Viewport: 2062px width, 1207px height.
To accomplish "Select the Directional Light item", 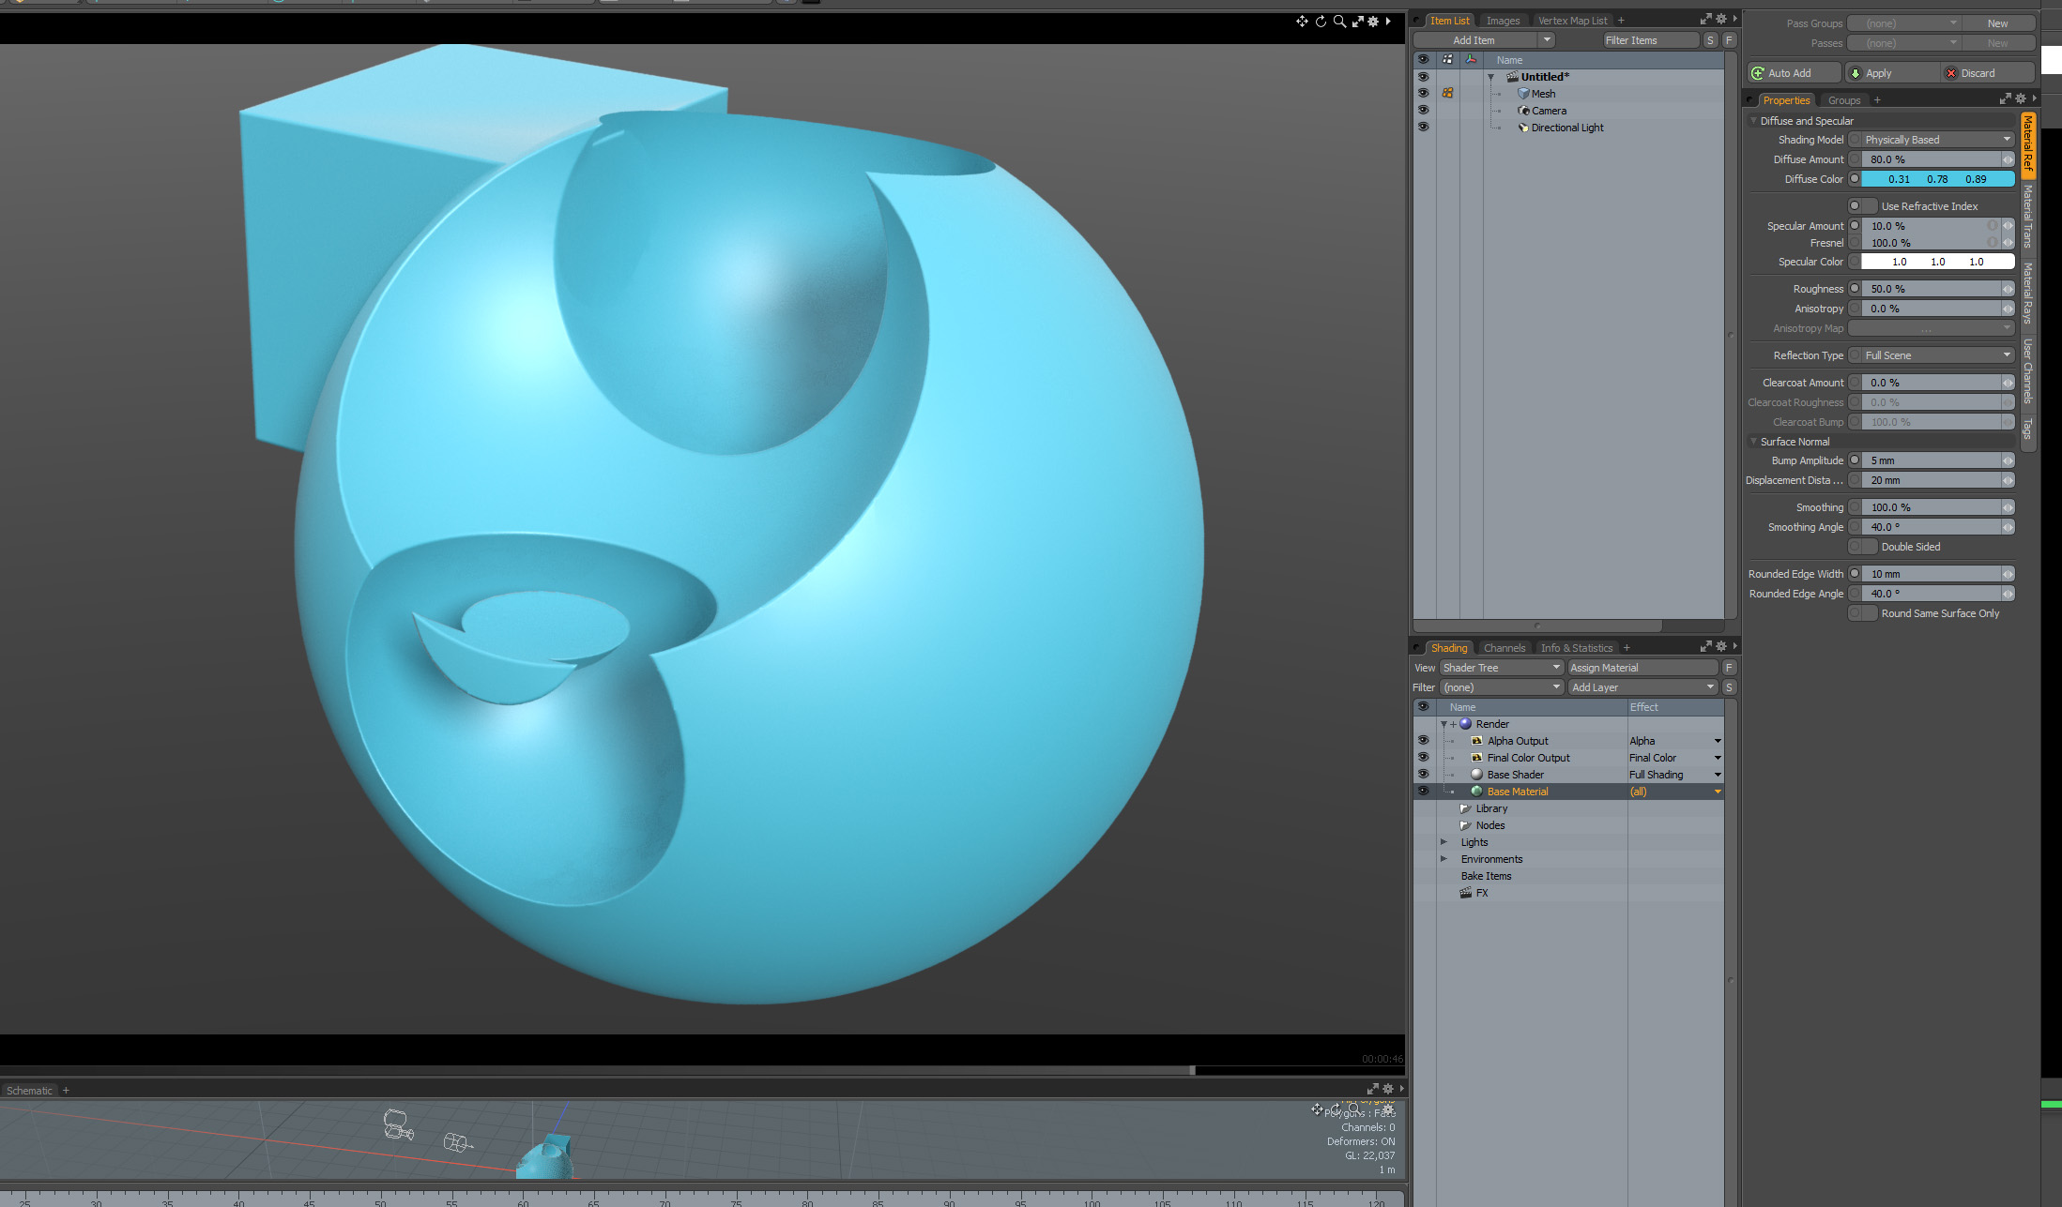I will (x=1566, y=128).
